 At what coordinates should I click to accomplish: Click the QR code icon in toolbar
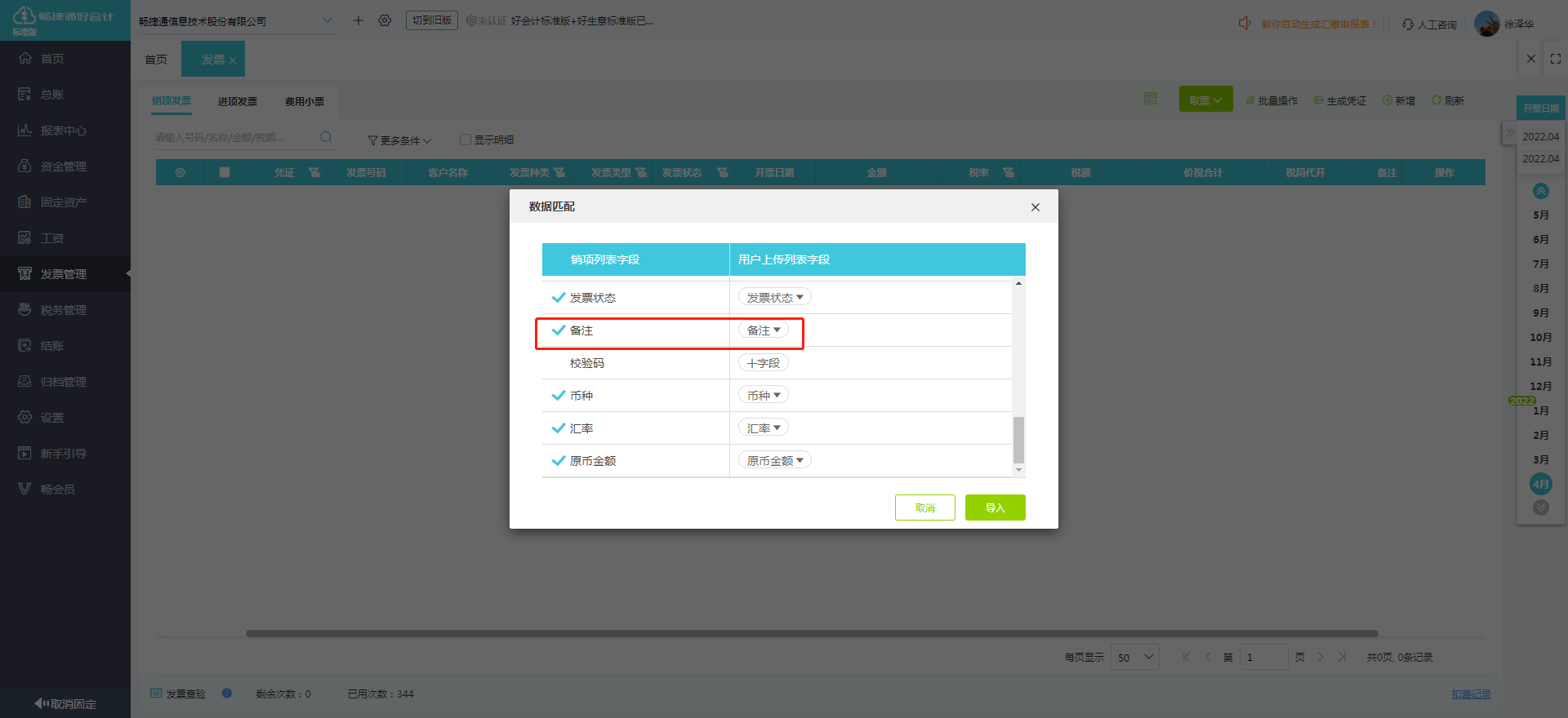coord(1151,99)
